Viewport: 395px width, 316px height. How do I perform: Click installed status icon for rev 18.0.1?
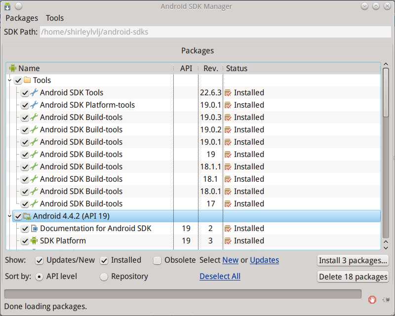click(228, 192)
